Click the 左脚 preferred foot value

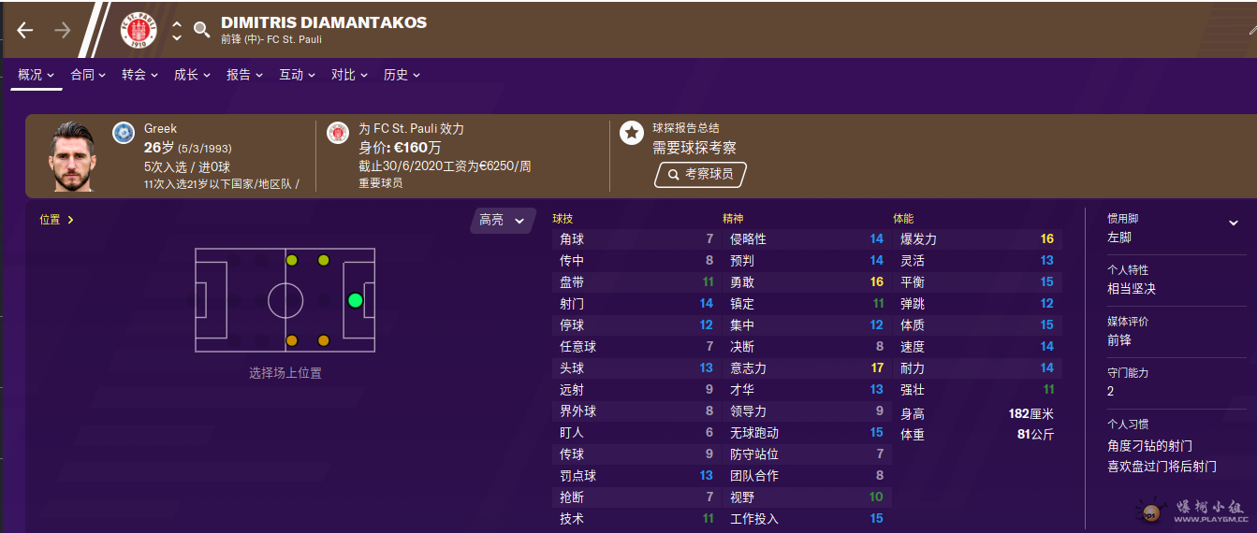pos(1118,238)
